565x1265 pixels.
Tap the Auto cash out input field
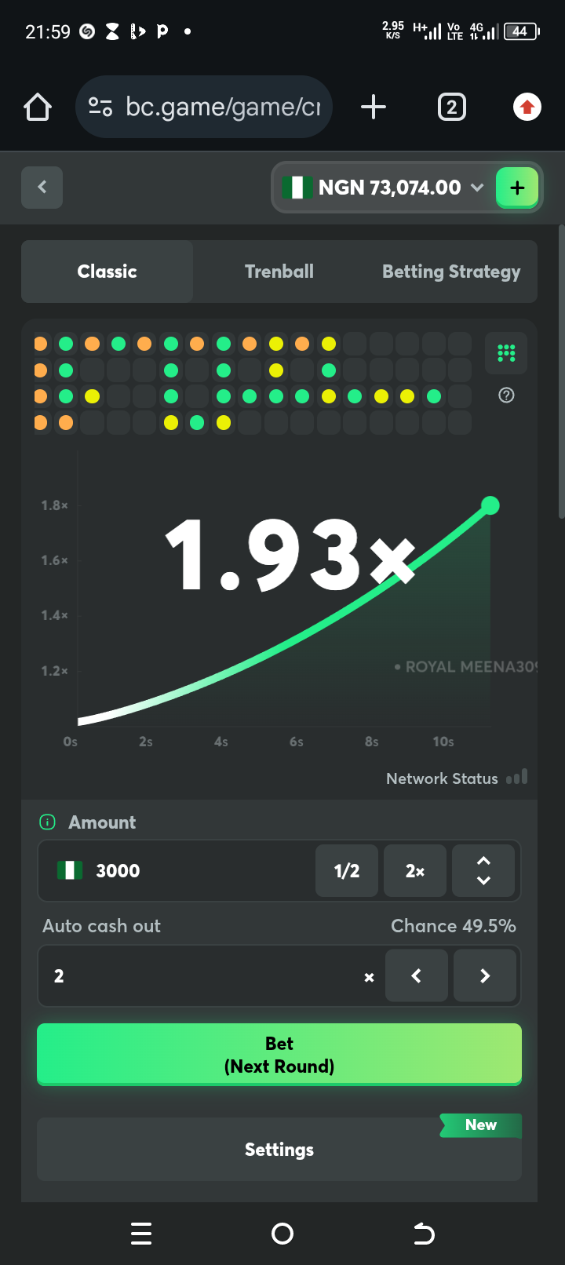[204, 975]
